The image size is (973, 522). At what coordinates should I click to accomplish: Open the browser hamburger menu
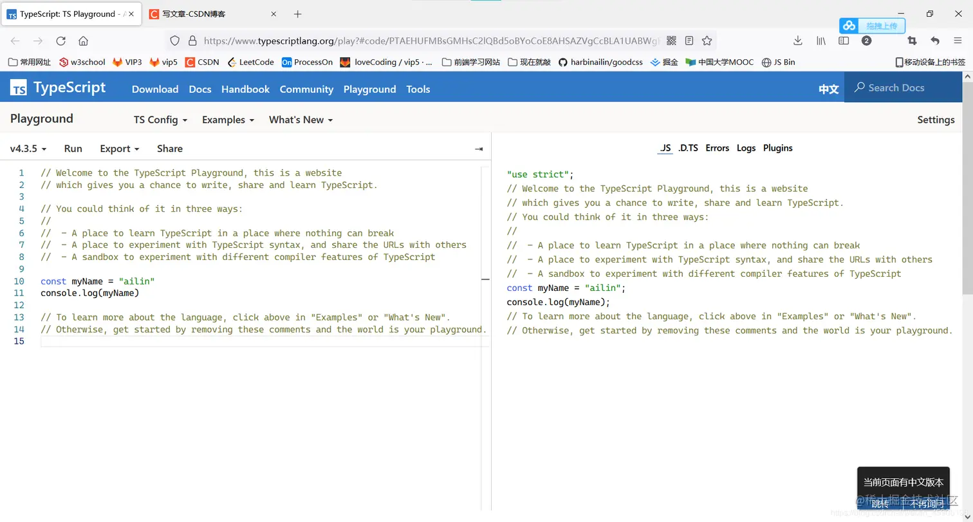coord(958,41)
